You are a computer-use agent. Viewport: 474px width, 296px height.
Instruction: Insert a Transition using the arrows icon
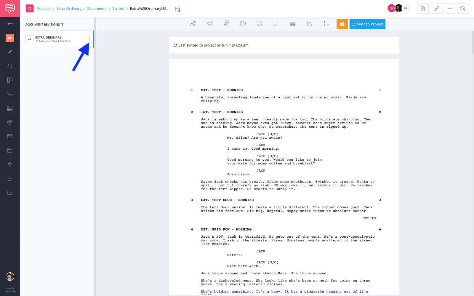[x=276, y=23]
